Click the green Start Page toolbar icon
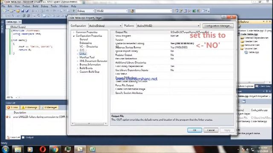Viewport: 273px width, 153px height. 194,11
